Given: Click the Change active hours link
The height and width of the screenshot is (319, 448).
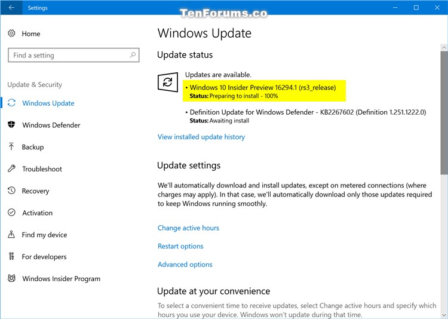Looking at the screenshot, I should [188, 228].
